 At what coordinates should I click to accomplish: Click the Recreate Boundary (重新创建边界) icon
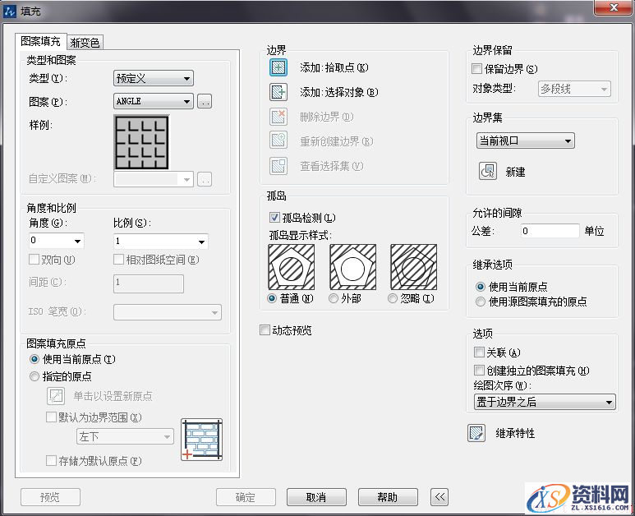click(278, 141)
